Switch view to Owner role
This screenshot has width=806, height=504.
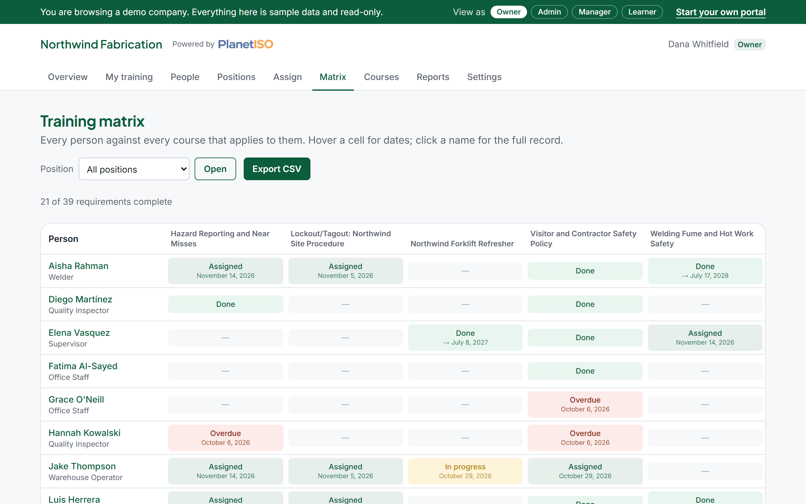[508, 12]
